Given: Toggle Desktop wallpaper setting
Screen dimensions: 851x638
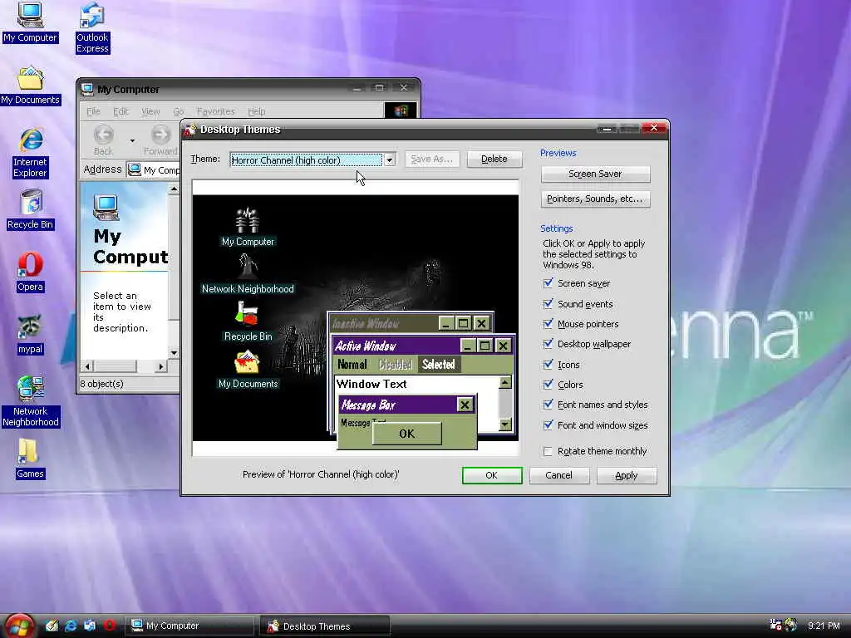Looking at the screenshot, I should coord(548,343).
